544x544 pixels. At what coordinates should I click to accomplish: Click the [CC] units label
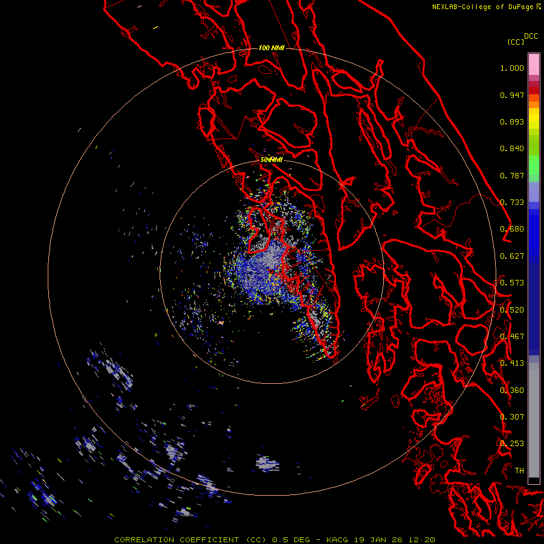click(x=516, y=42)
